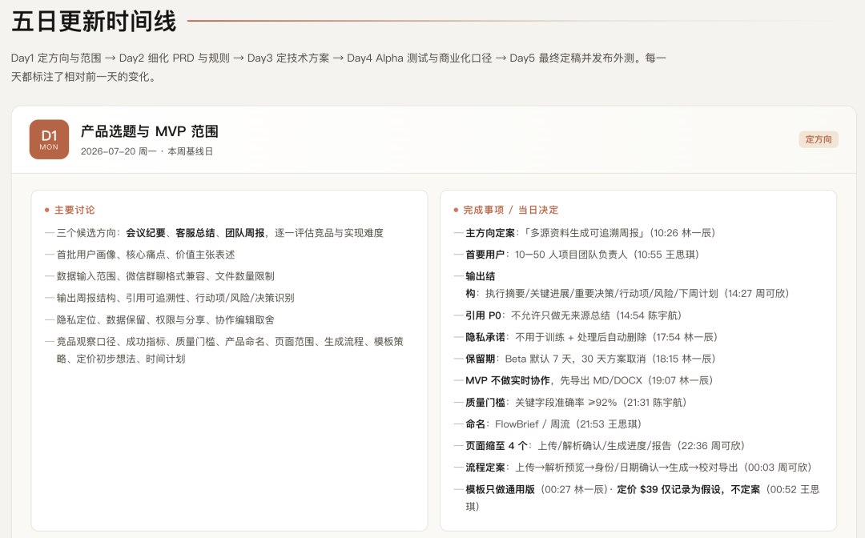Click the 输出结构 decision row
This screenshot has height=538, width=865.
(622, 285)
